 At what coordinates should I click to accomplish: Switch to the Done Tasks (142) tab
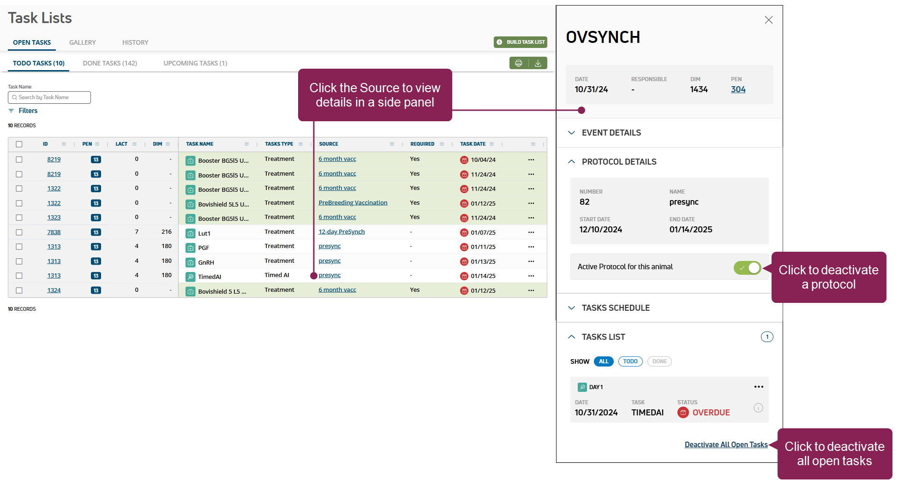[x=110, y=63]
